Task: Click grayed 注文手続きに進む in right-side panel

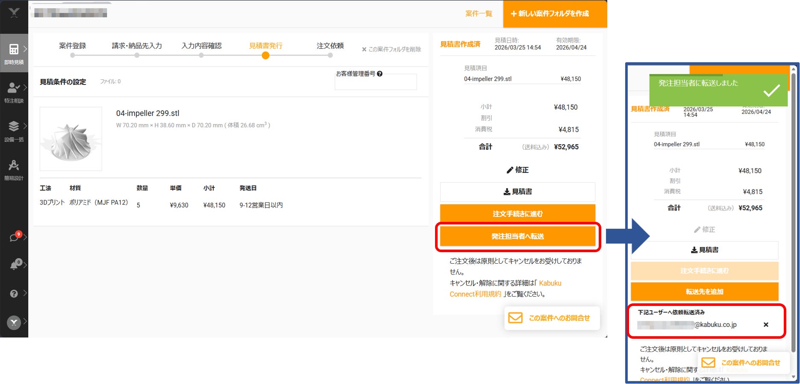Action: pyautogui.click(x=705, y=271)
